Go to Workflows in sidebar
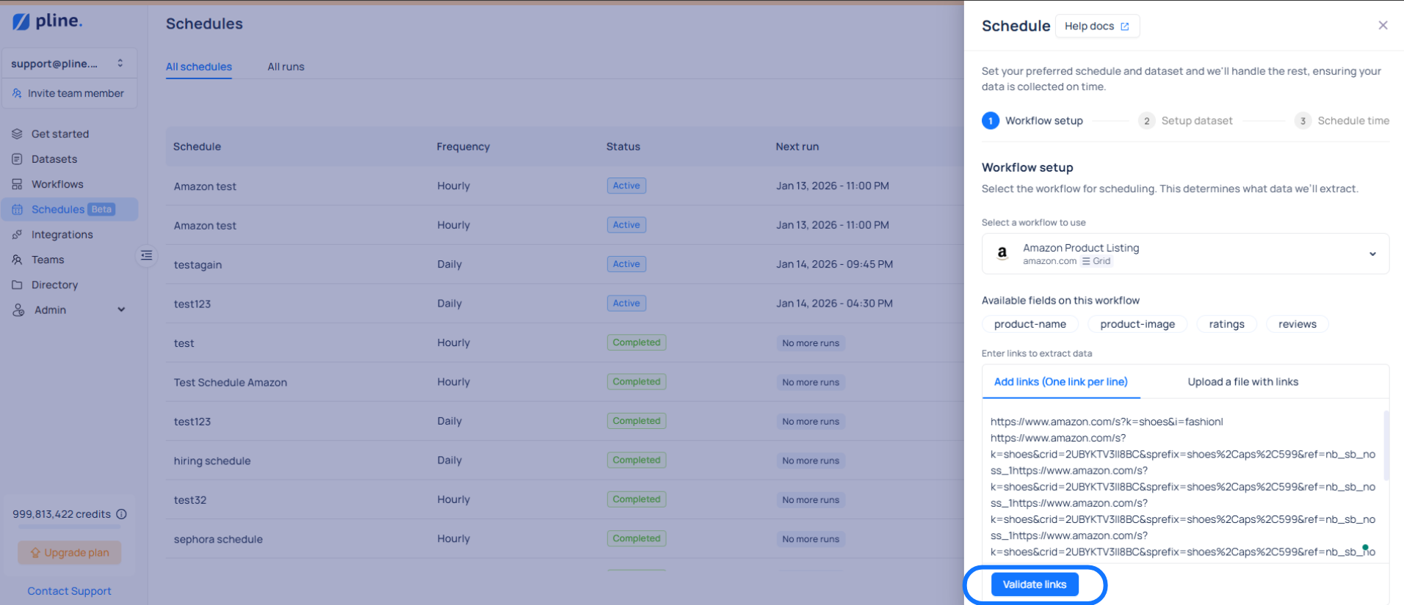 click(57, 184)
